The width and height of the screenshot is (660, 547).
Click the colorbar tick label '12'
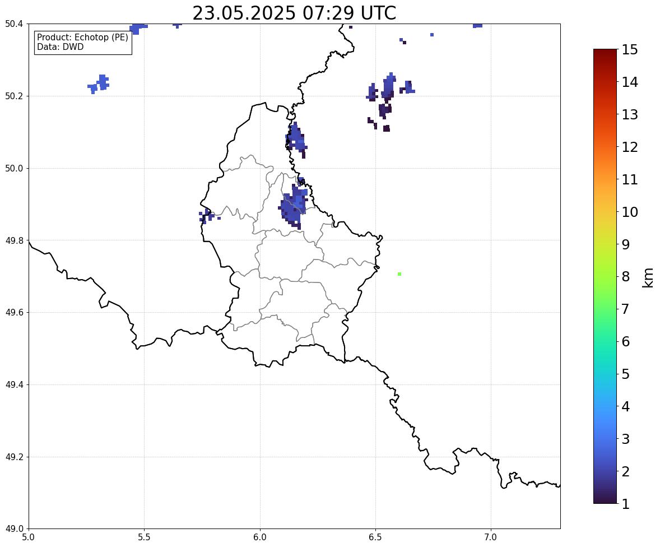(630, 147)
